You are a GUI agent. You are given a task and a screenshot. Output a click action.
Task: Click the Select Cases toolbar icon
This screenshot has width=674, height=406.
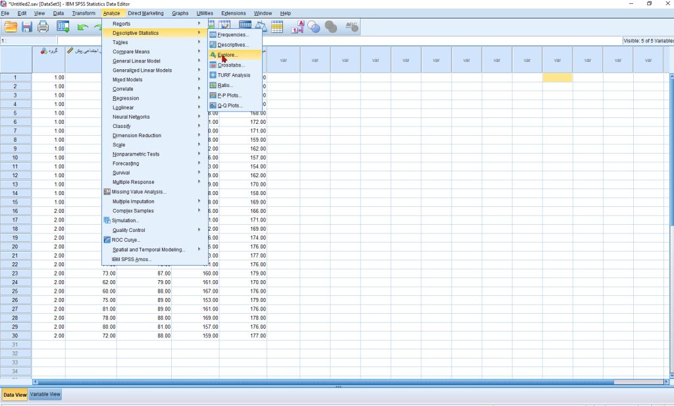(x=277, y=27)
